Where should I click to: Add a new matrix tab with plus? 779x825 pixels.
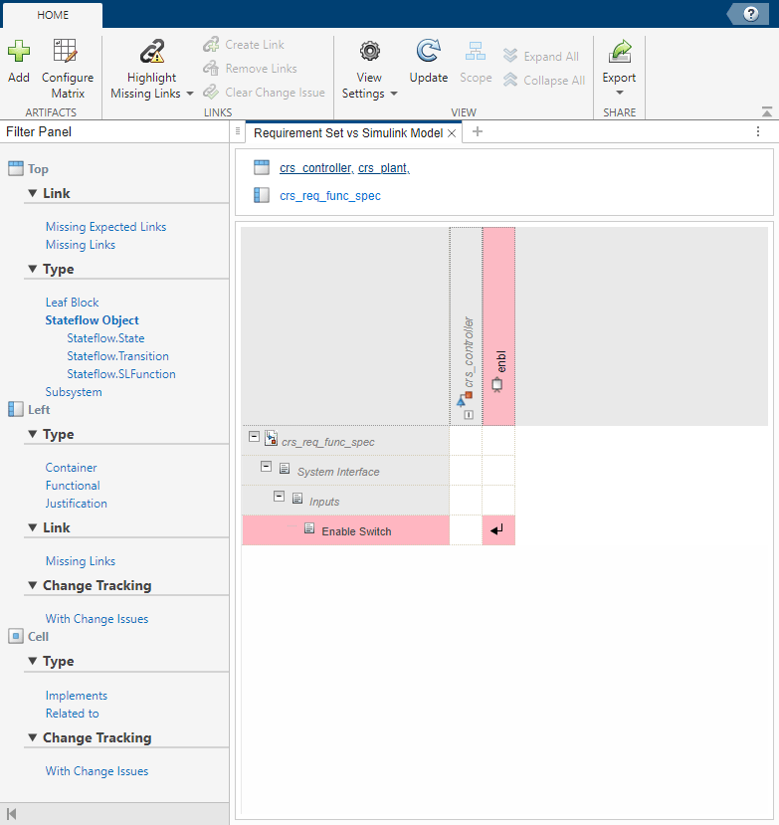point(478,131)
